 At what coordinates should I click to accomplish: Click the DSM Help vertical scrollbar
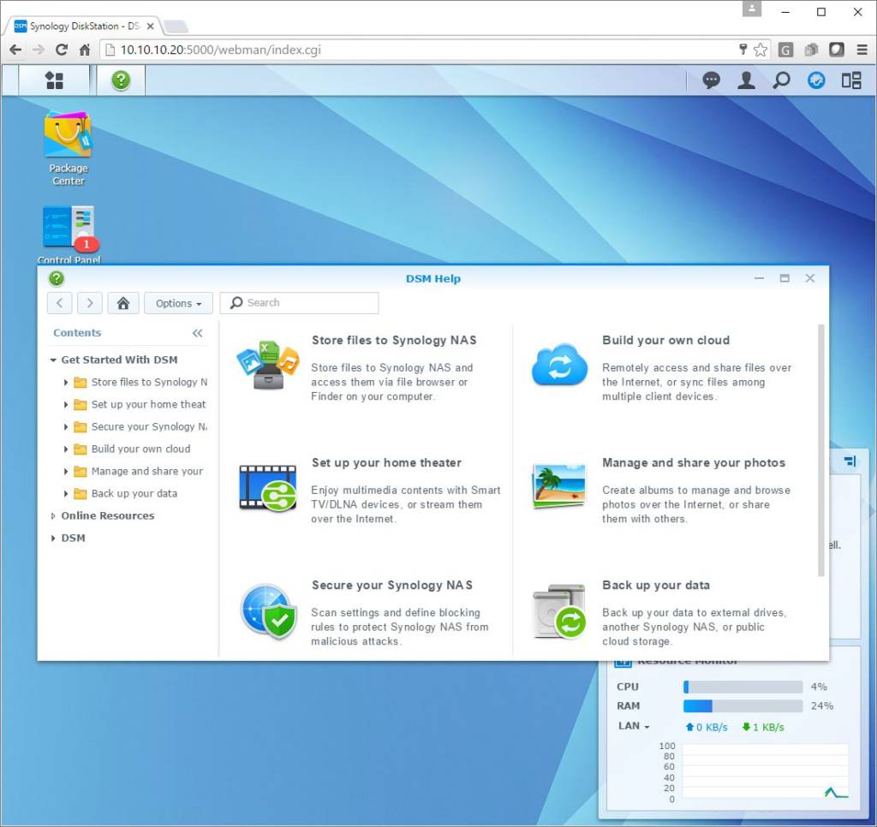821,449
